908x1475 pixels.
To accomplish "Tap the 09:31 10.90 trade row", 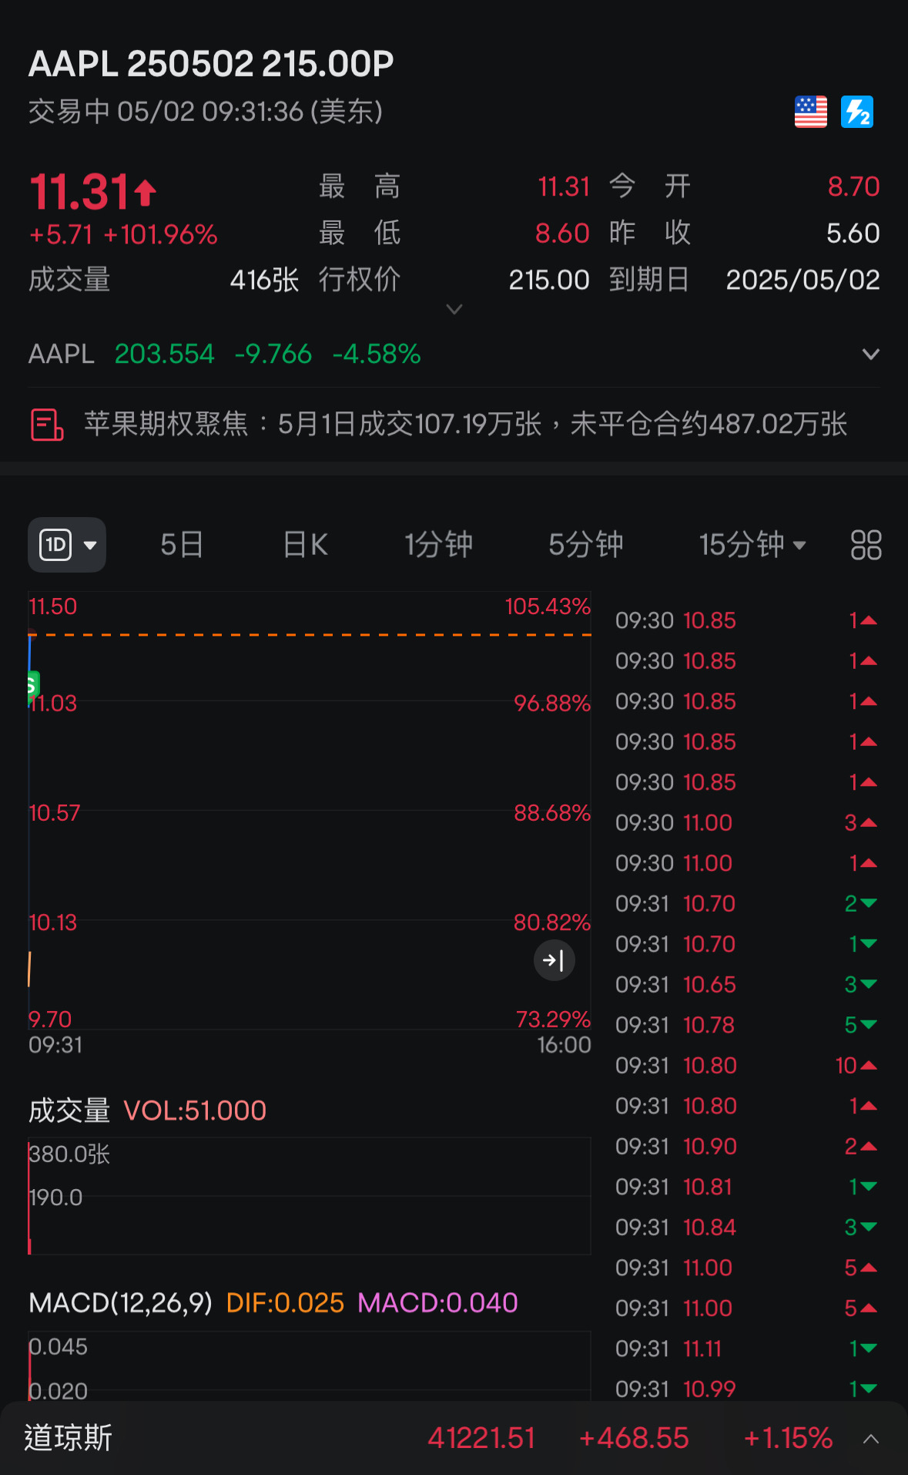I will (x=746, y=1147).
